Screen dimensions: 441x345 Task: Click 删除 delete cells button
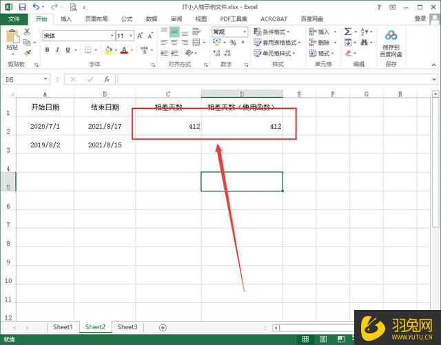(x=320, y=43)
